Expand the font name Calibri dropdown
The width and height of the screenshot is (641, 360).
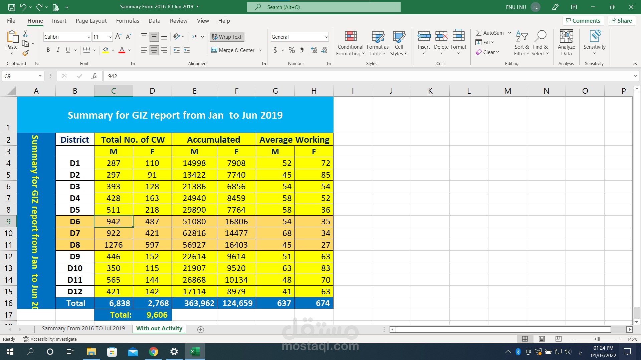[88, 37]
